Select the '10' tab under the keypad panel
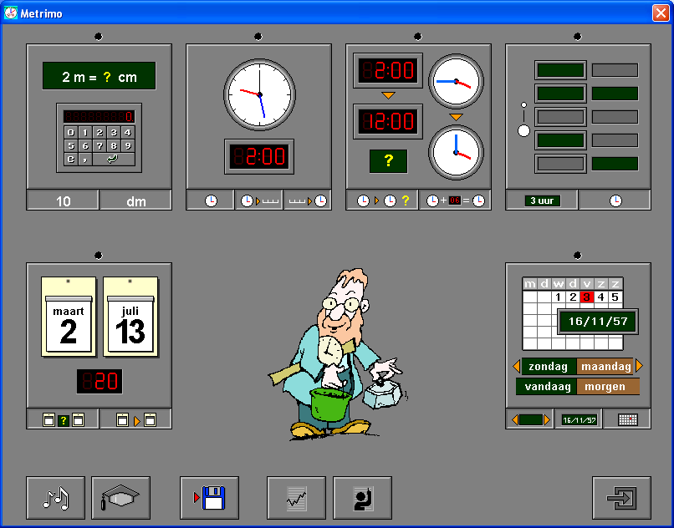This screenshot has height=528, width=674. [x=63, y=201]
